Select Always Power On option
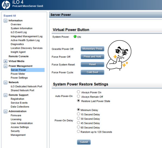The height and width of the screenshot is (148, 162). 78,92
